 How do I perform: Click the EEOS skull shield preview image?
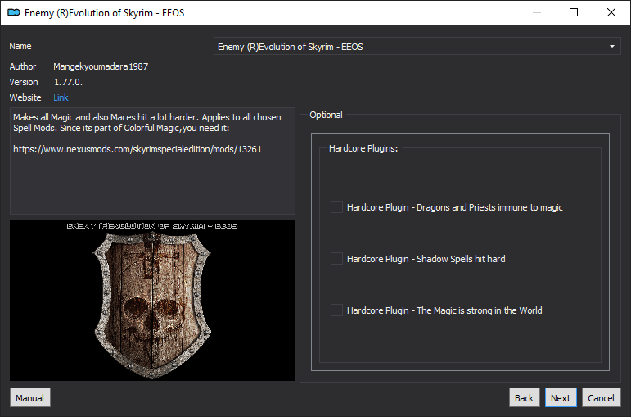click(x=152, y=301)
